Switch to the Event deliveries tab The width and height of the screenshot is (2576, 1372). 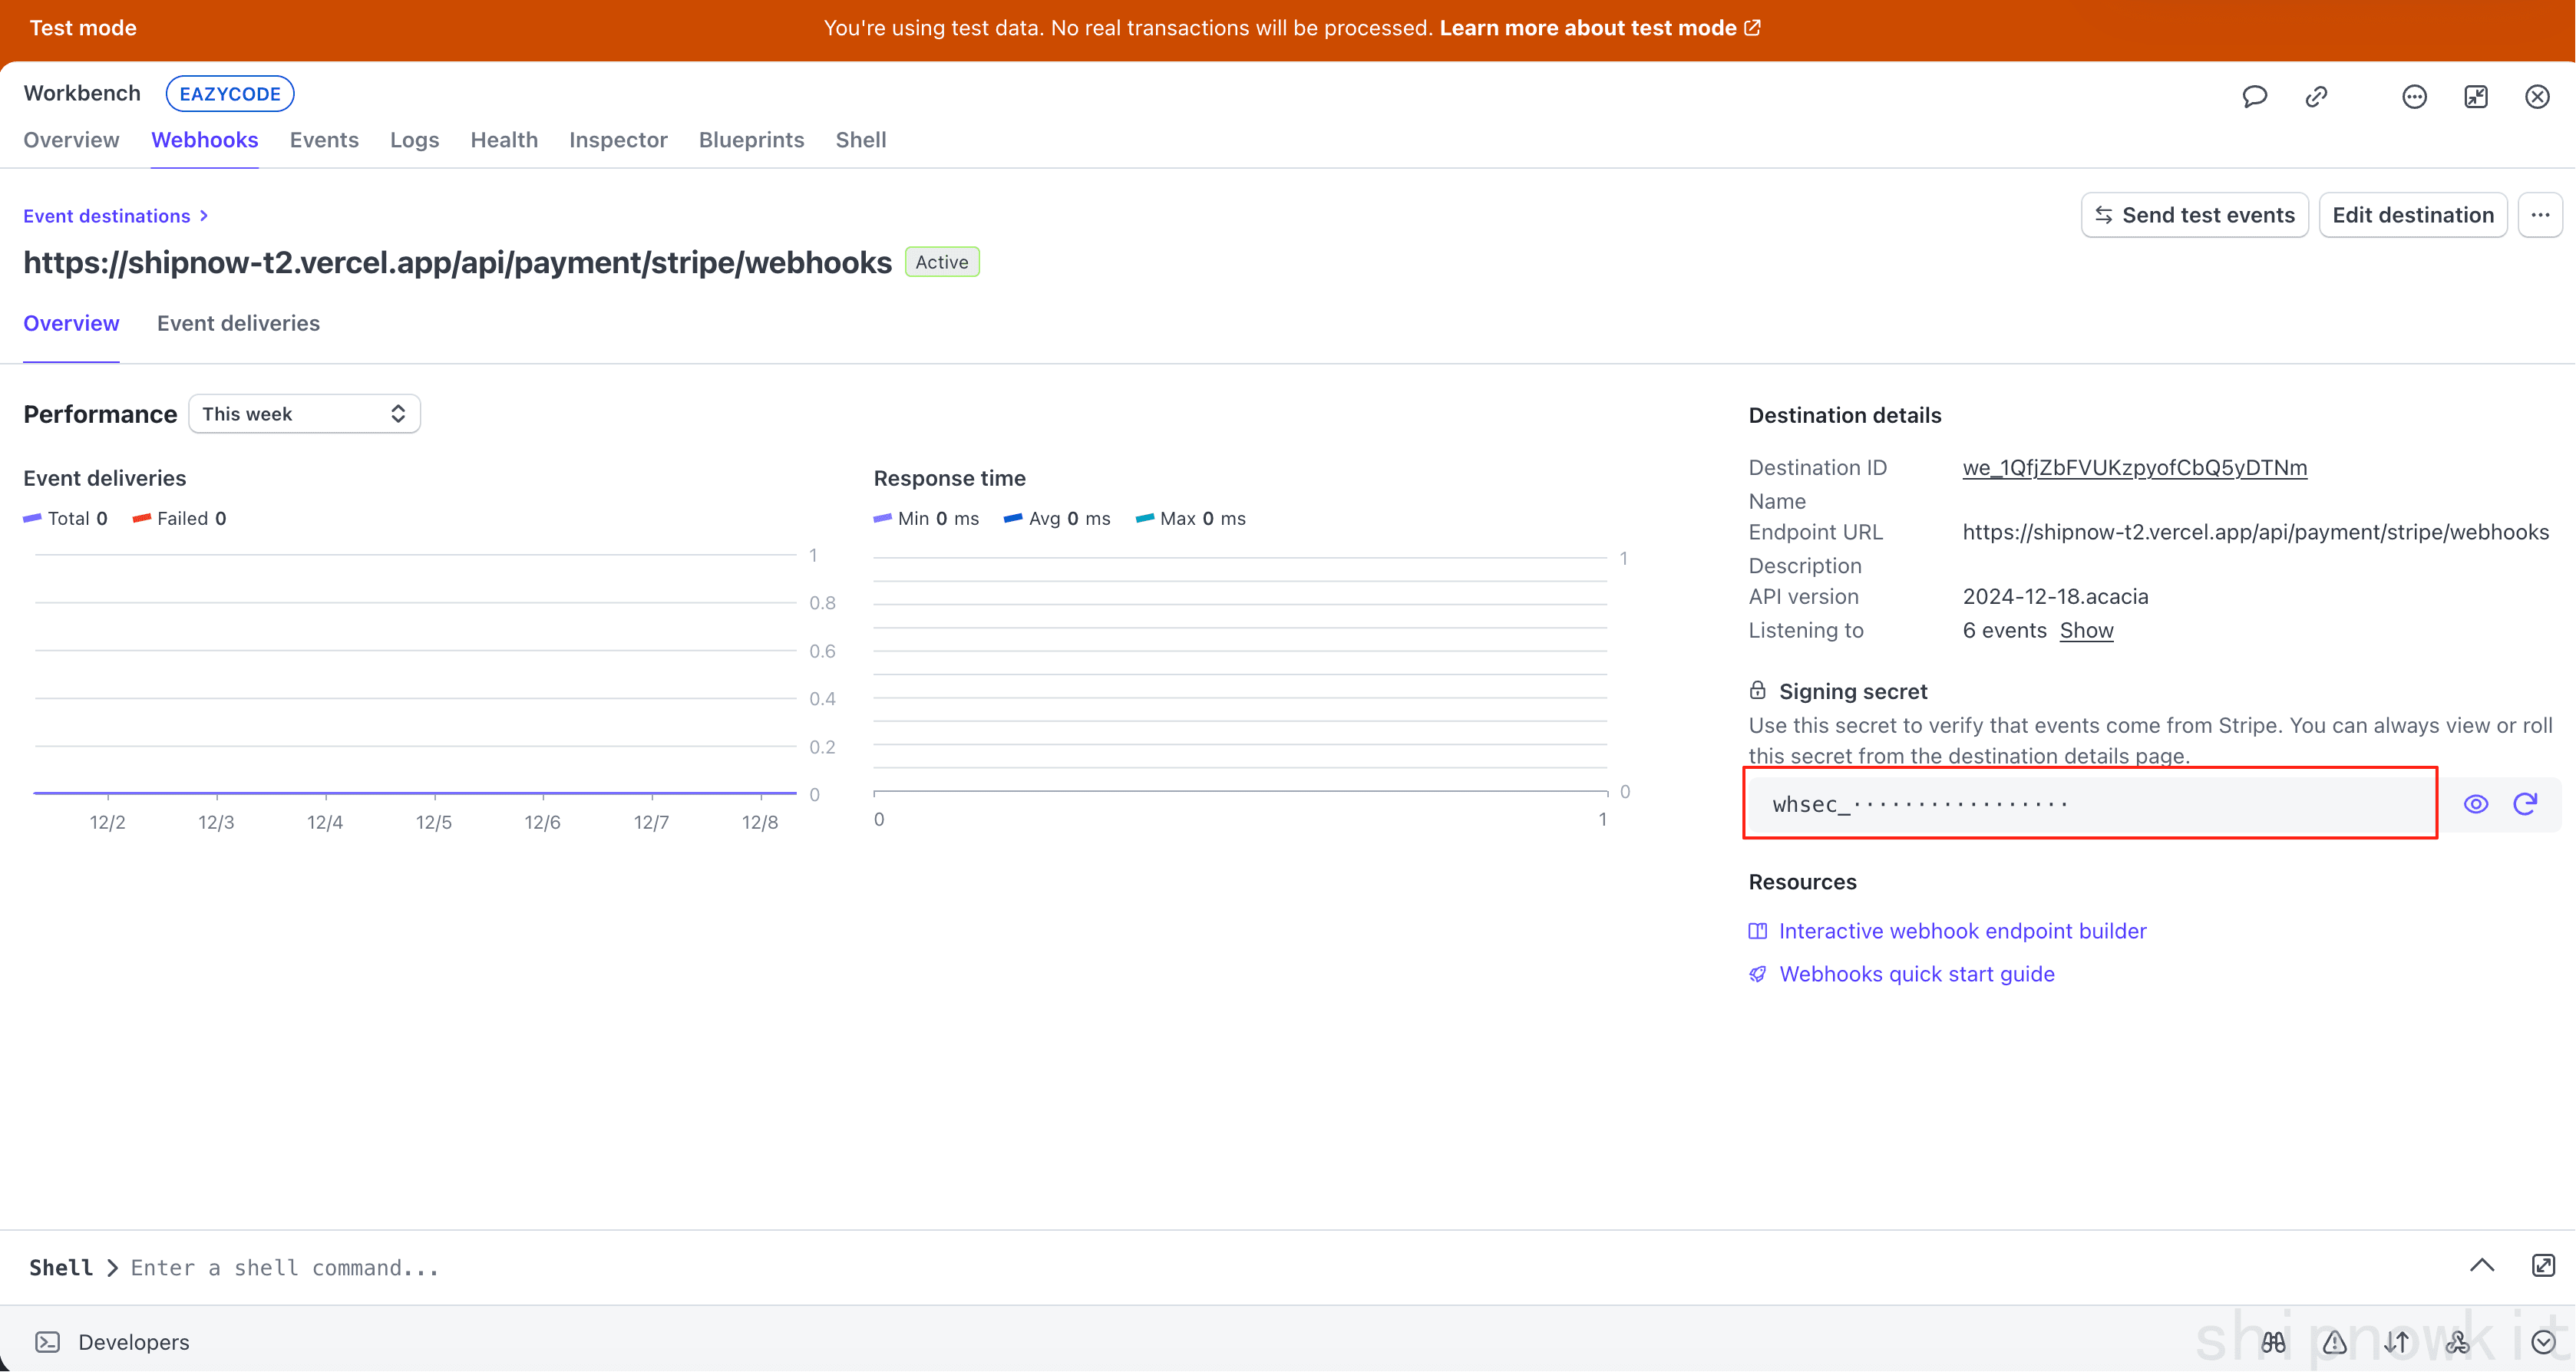[238, 324]
